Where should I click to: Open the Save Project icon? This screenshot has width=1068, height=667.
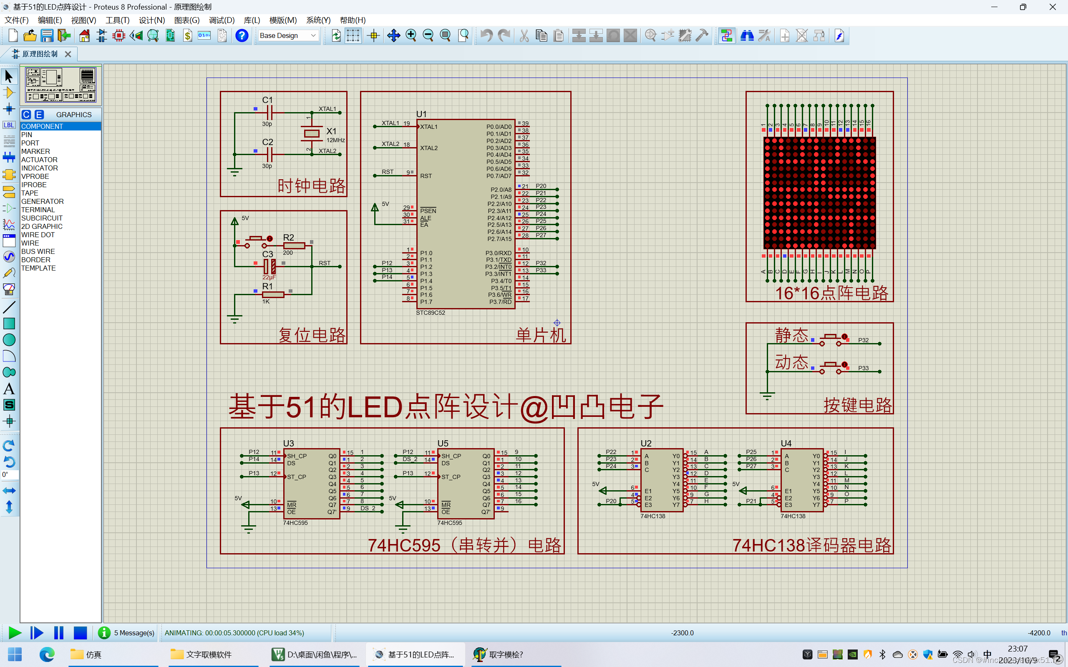point(47,36)
